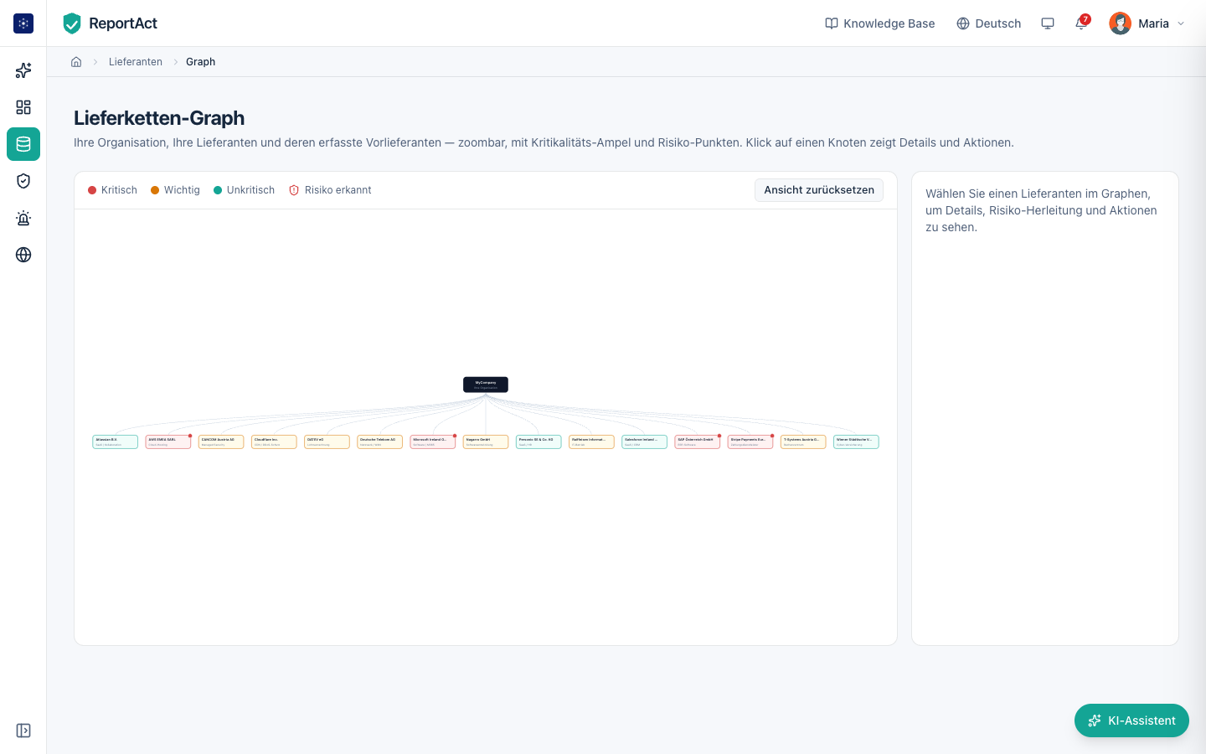Select the Personio SE & Co. KG node
This screenshot has height=754, width=1206.
(539, 442)
